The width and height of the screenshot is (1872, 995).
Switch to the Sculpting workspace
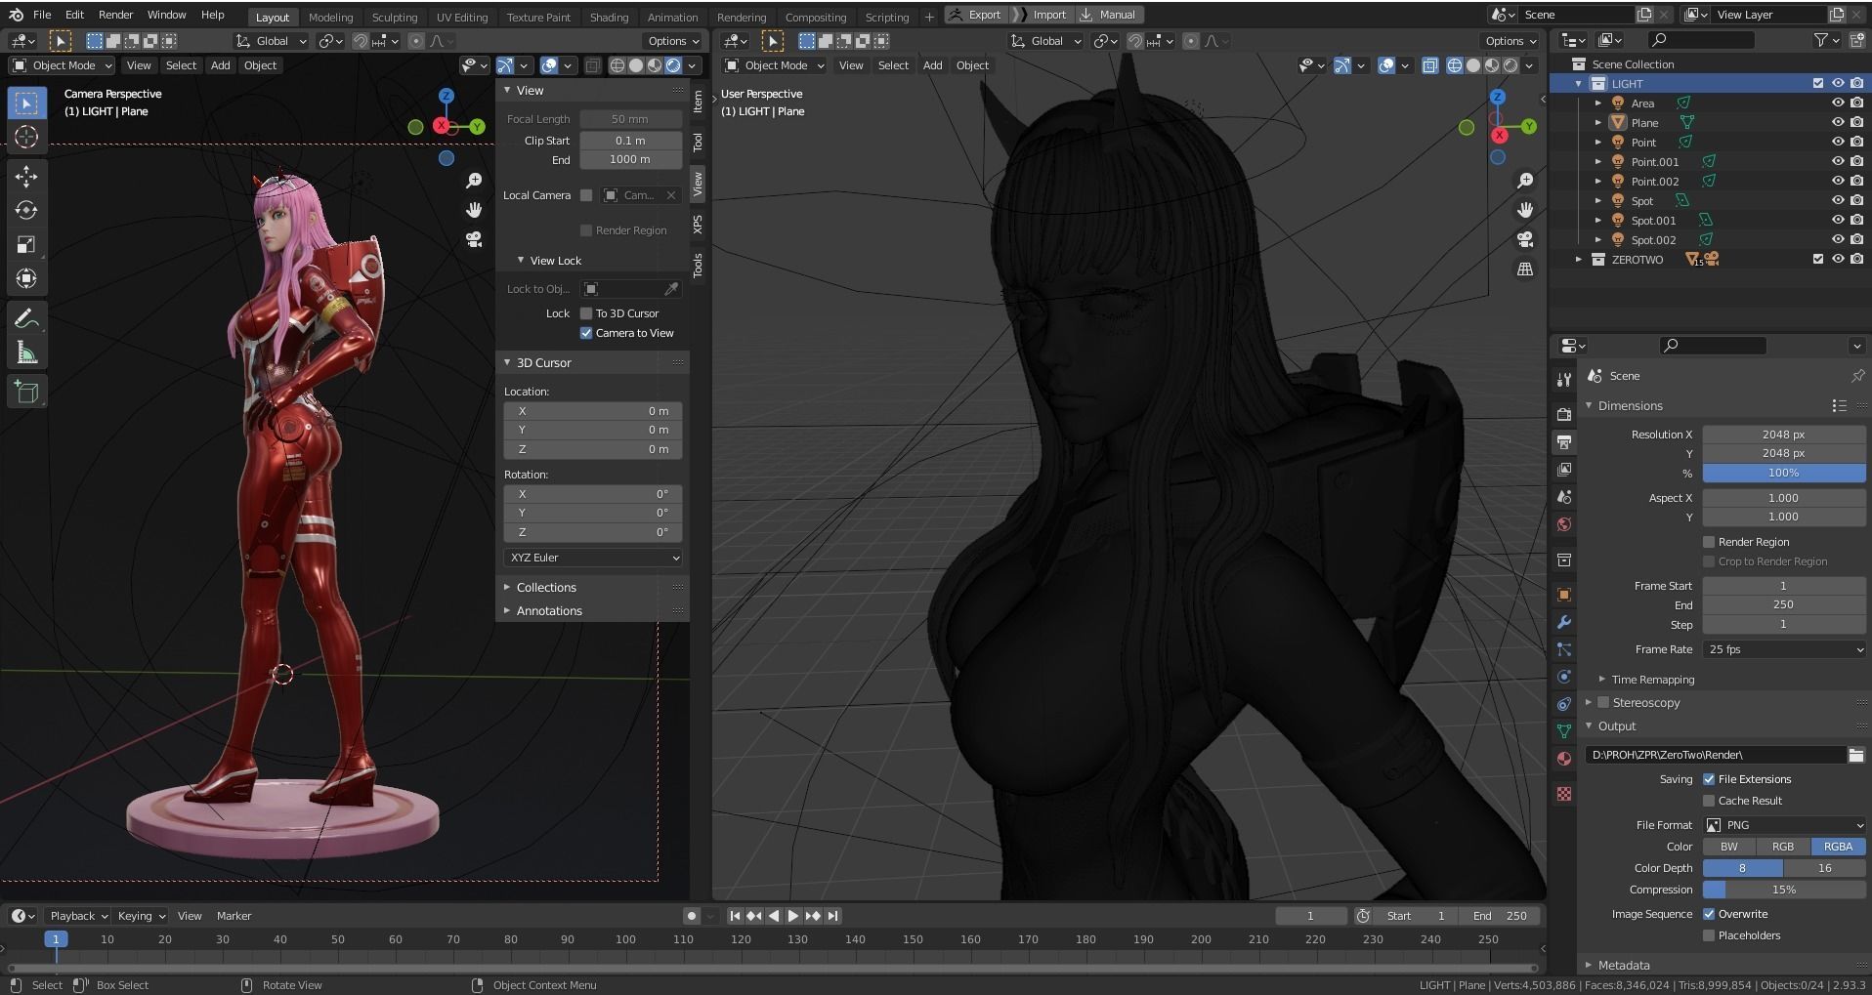(x=394, y=17)
